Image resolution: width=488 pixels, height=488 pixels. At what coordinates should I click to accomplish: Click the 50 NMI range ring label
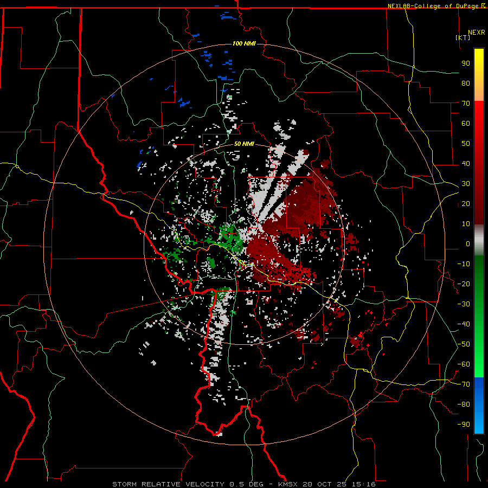(x=244, y=144)
